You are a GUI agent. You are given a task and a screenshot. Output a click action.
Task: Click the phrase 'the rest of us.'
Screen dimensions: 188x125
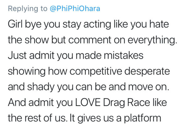(37, 118)
